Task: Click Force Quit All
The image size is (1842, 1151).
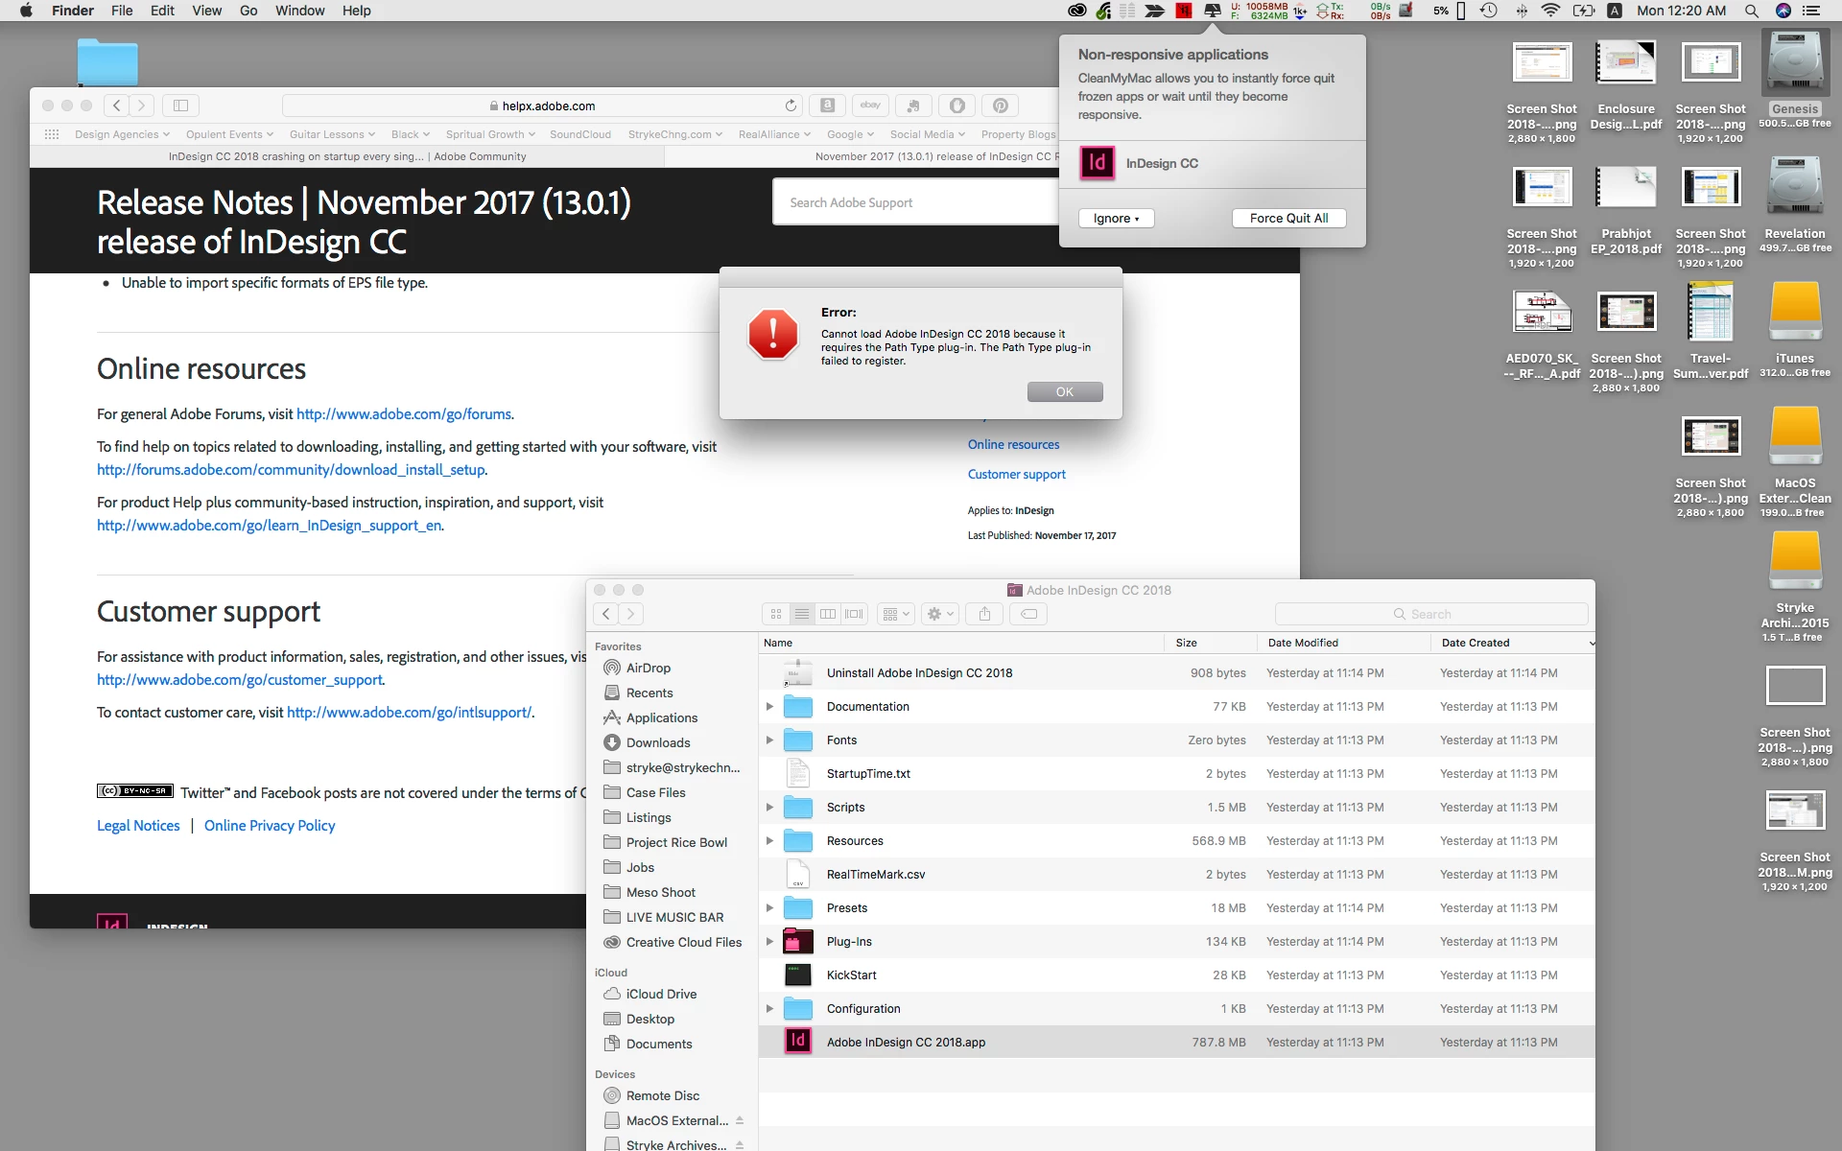Action: (x=1288, y=219)
